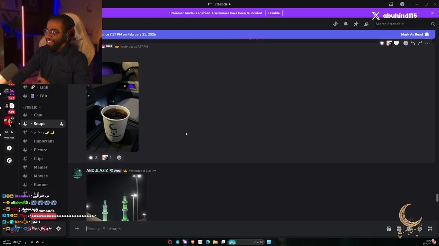Create invite on Snaps channel

[x=61, y=124]
